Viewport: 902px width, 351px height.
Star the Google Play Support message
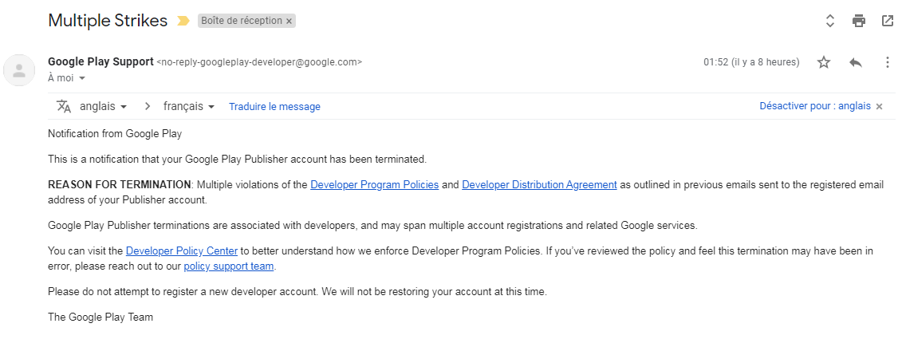[824, 62]
